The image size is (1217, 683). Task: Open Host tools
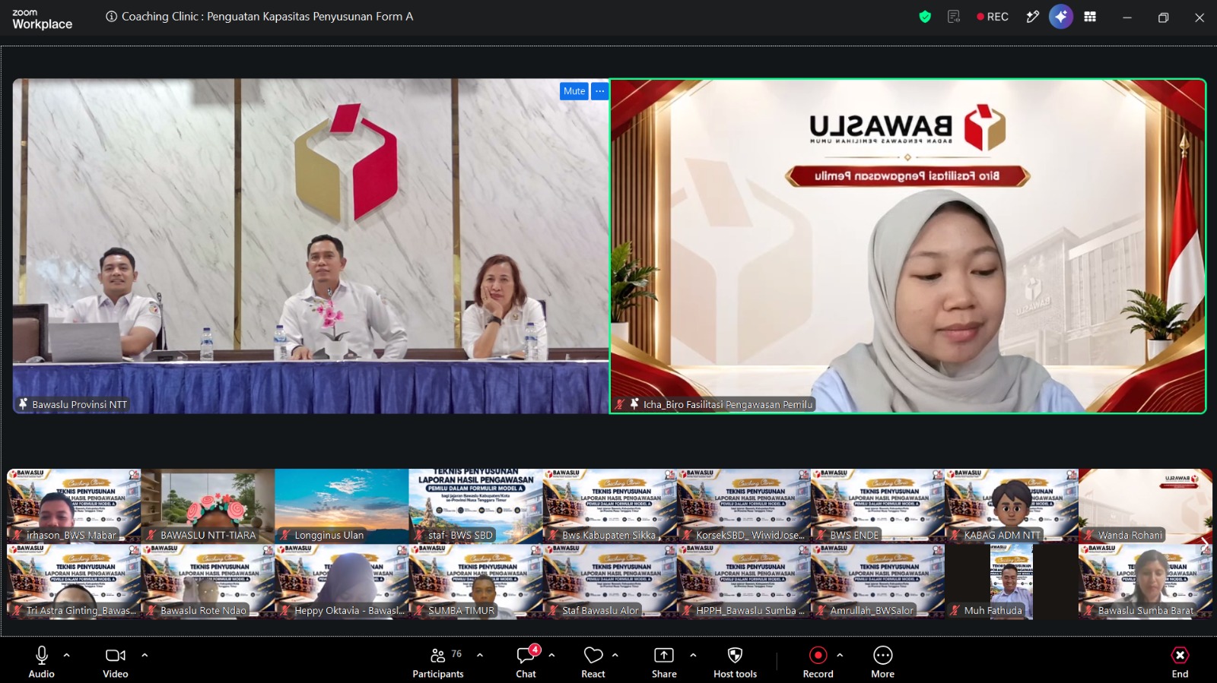[735, 662]
